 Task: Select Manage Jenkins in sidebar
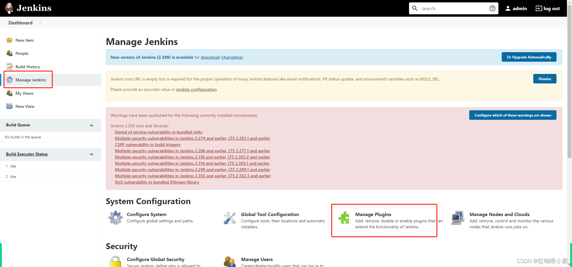(x=31, y=80)
